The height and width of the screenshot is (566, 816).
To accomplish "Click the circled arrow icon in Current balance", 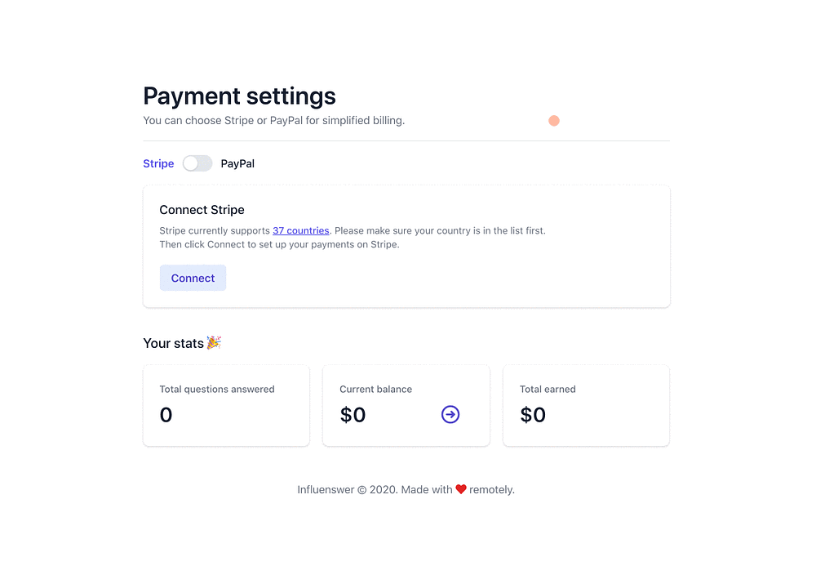I will pyautogui.click(x=450, y=415).
